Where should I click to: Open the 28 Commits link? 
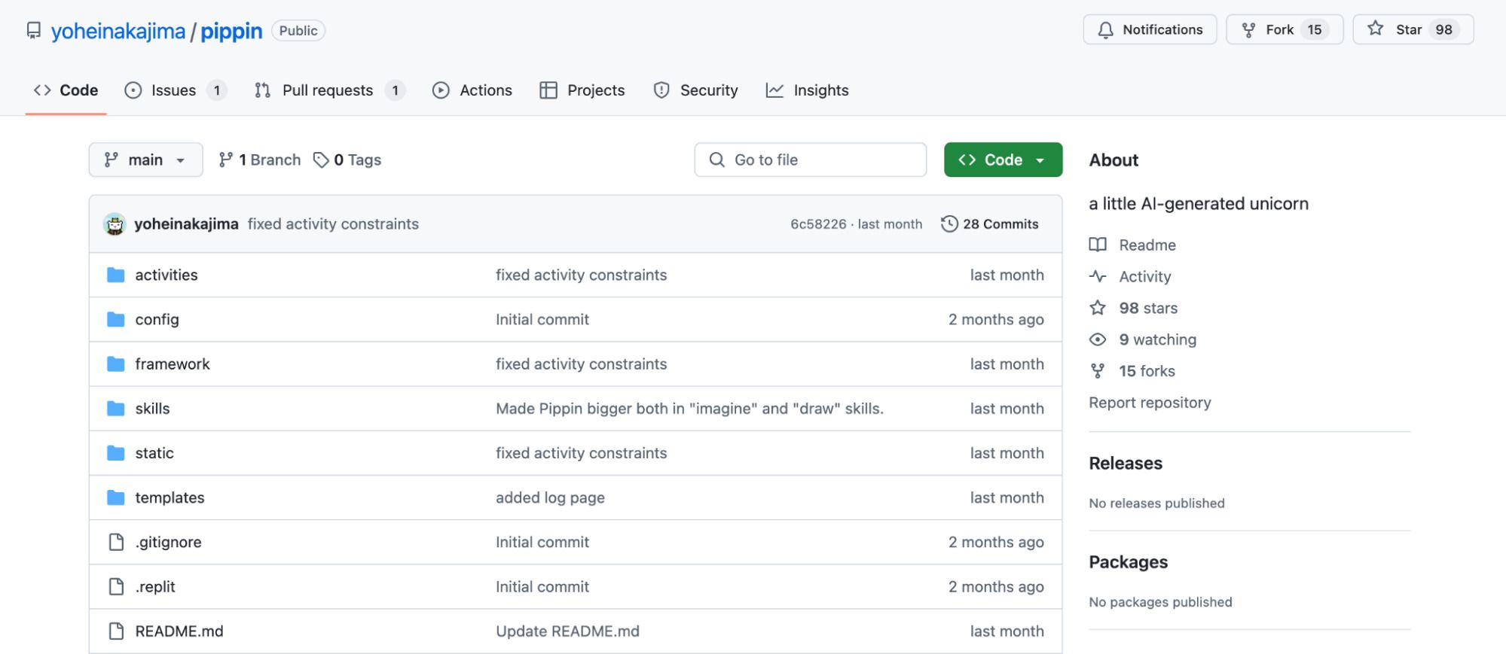pos(989,224)
